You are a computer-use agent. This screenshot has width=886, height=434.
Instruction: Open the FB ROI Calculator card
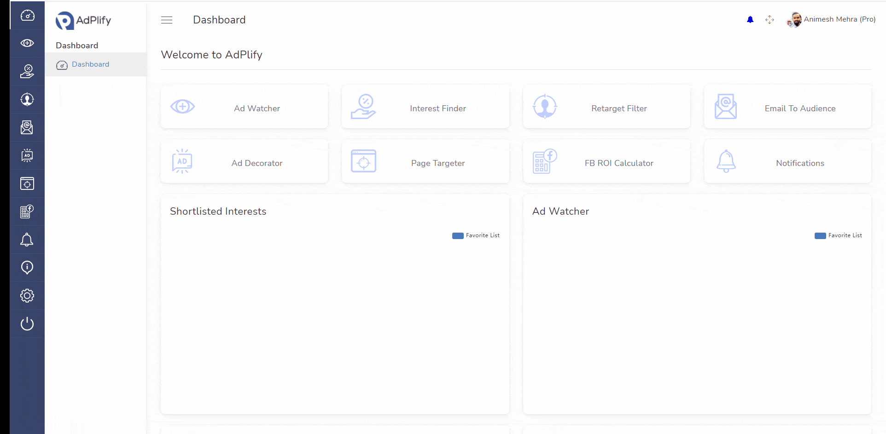(x=606, y=161)
